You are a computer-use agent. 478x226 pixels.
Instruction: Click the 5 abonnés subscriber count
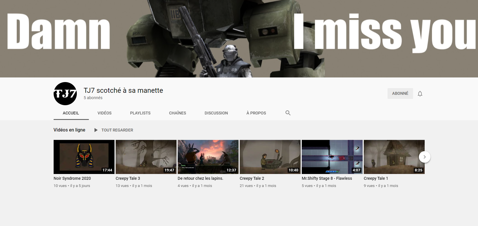coord(93,98)
